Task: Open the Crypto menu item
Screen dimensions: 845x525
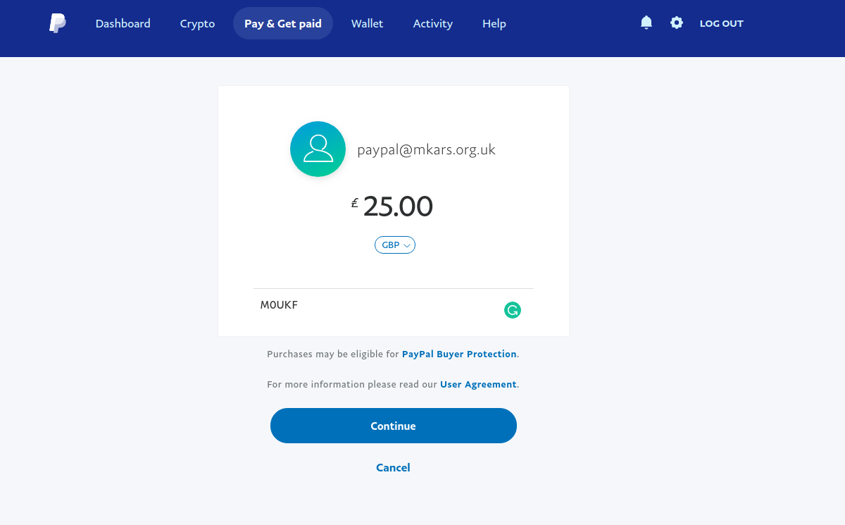Action: point(197,23)
